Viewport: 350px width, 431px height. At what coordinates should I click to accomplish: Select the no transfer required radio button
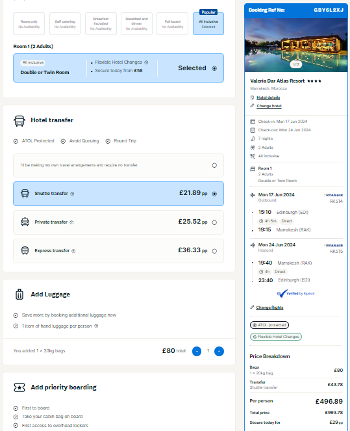click(214, 165)
